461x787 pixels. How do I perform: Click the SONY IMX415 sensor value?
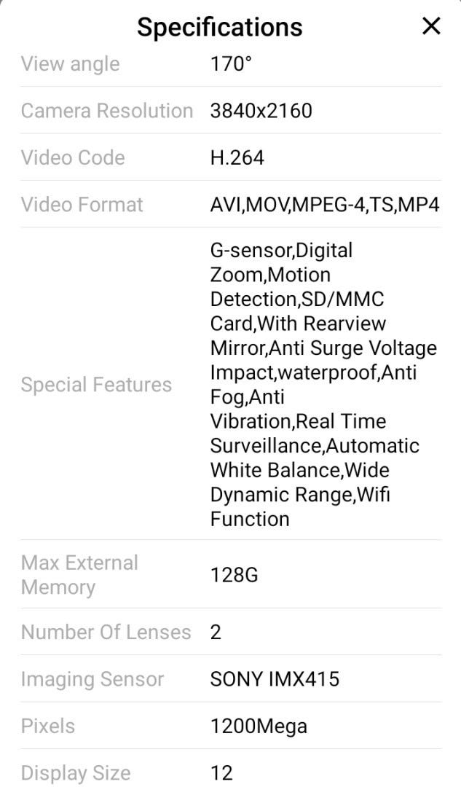(275, 679)
